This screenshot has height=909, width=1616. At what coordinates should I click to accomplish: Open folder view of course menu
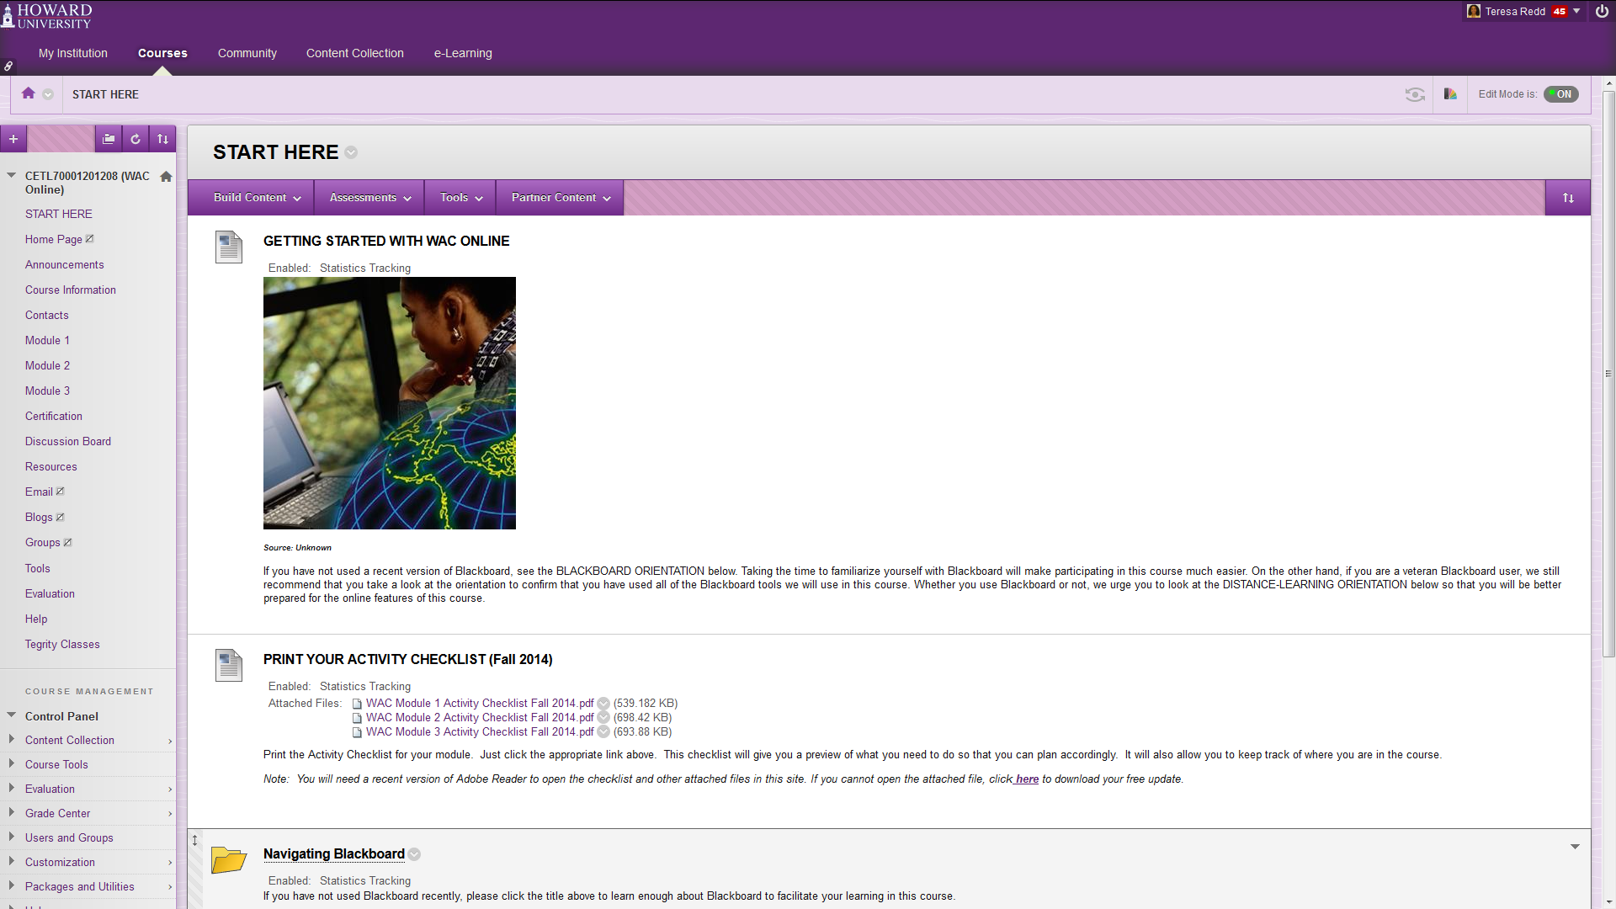[x=109, y=139]
